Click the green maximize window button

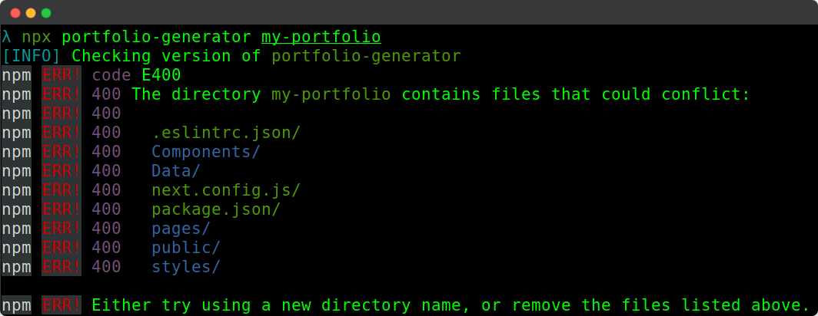click(x=46, y=13)
